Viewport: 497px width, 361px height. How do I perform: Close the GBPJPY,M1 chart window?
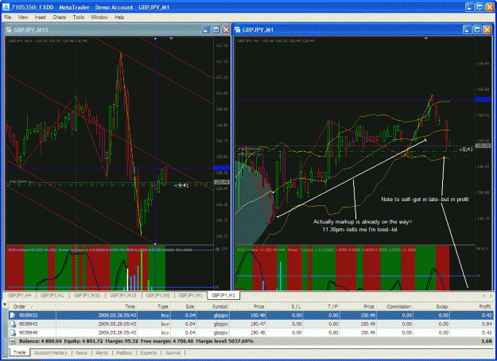tap(487, 29)
